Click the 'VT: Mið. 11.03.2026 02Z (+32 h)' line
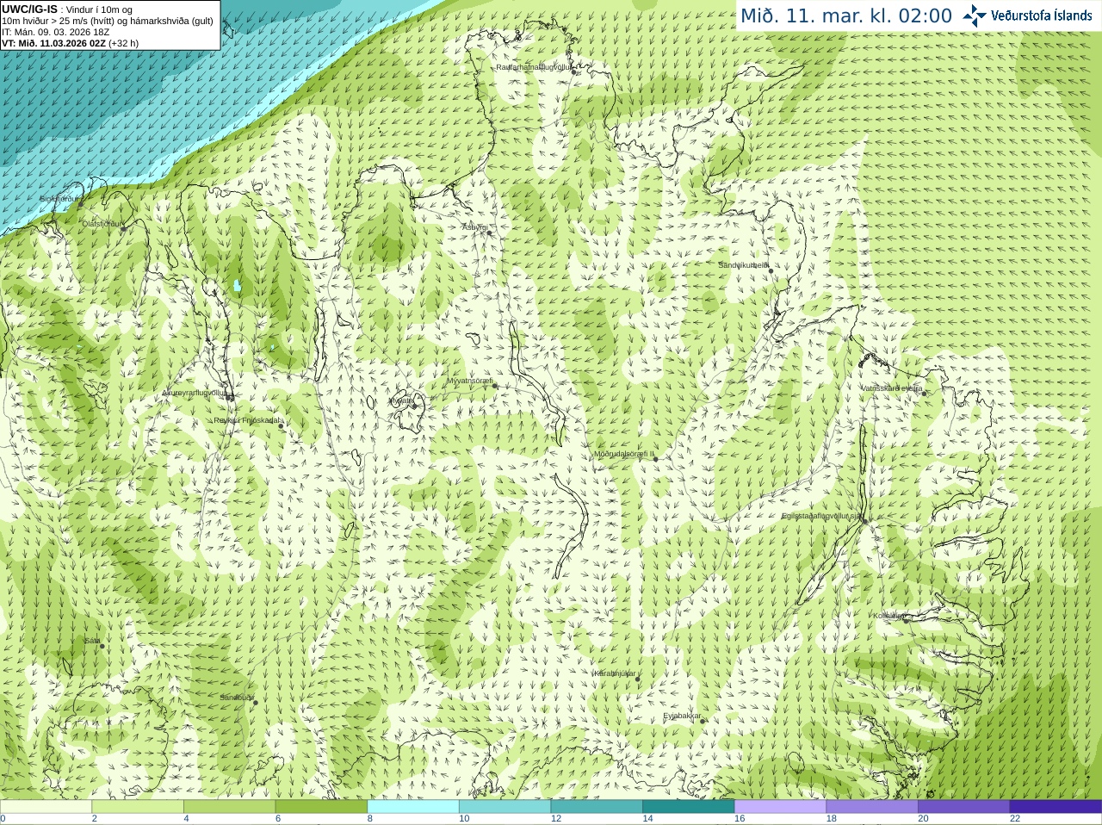The image size is (1102, 825). [x=70, y=43]
